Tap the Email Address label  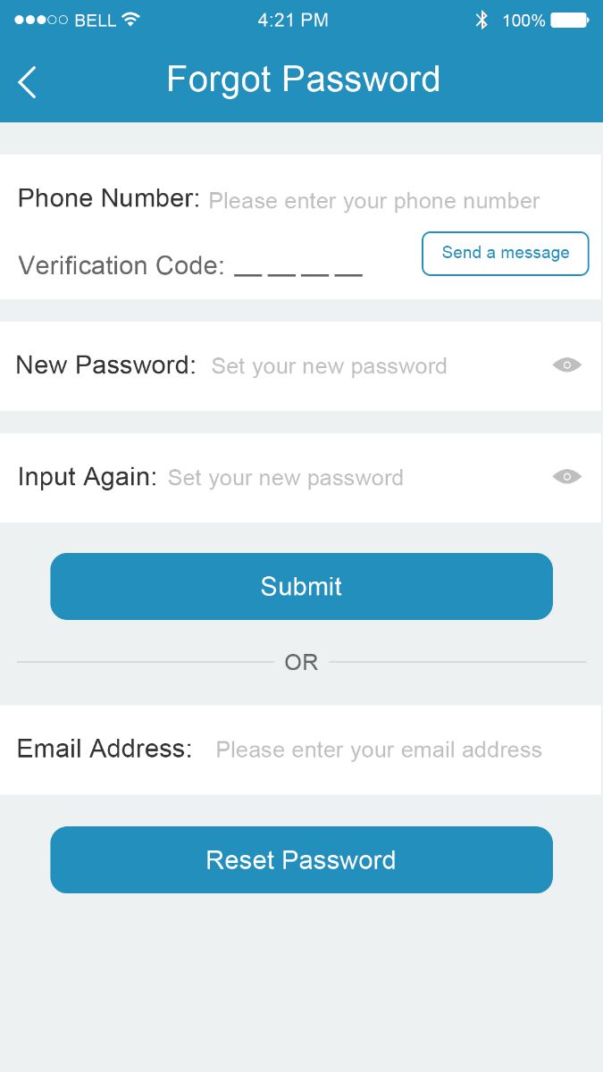105,749
